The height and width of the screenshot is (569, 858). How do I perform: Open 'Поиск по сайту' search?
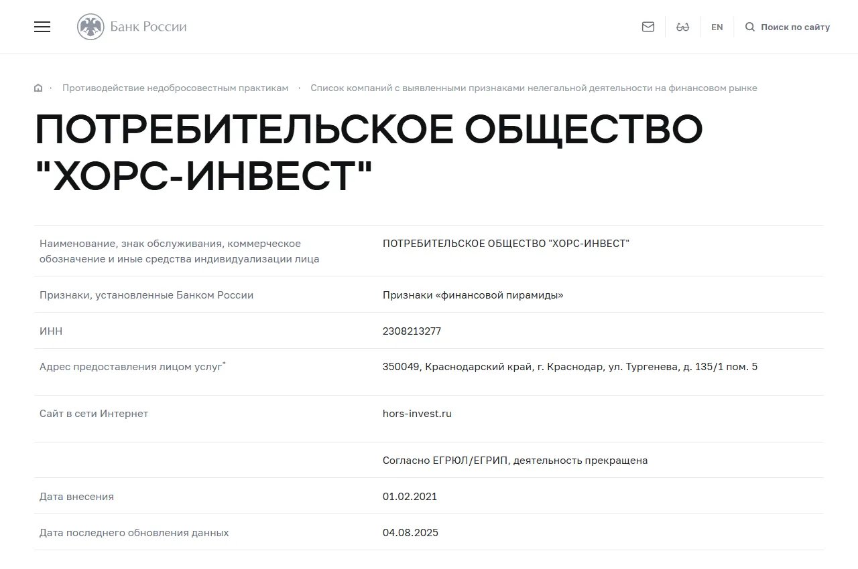pyautogui.click(x=795, y=27)
